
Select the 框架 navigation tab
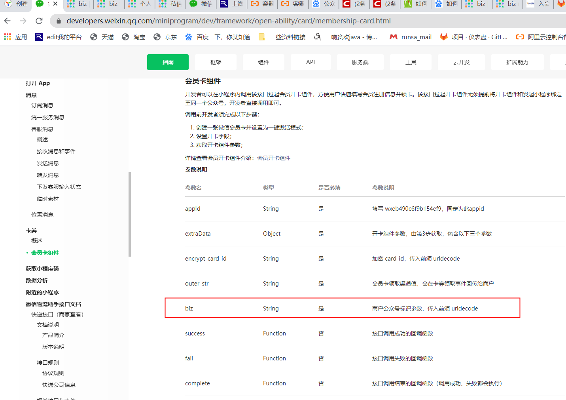click(216, 62)
